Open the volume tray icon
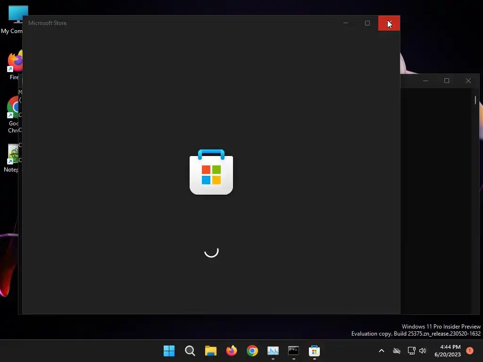The width and height of the screenshot is (483, 362). pos(423,351)
